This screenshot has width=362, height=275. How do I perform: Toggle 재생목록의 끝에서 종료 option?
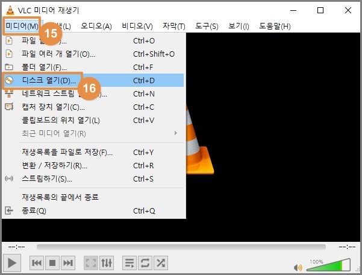point(93,197)
